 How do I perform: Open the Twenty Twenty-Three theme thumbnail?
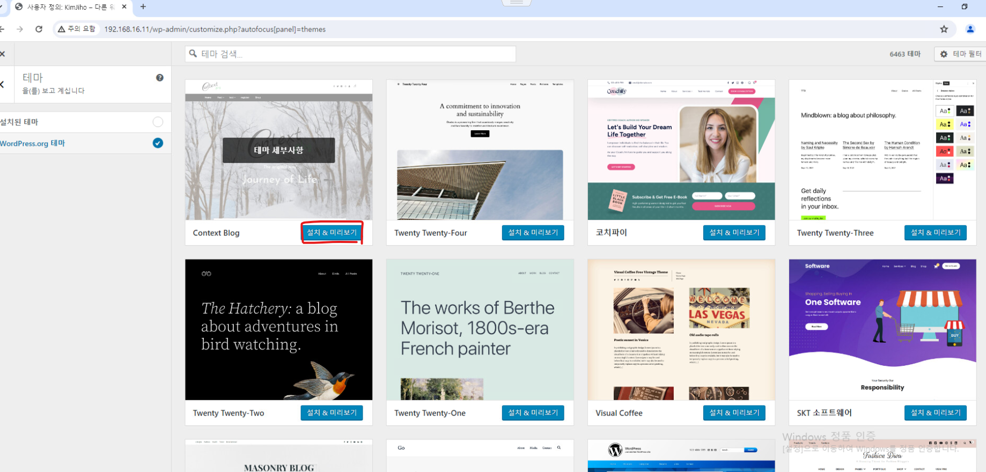click(882, 150)
